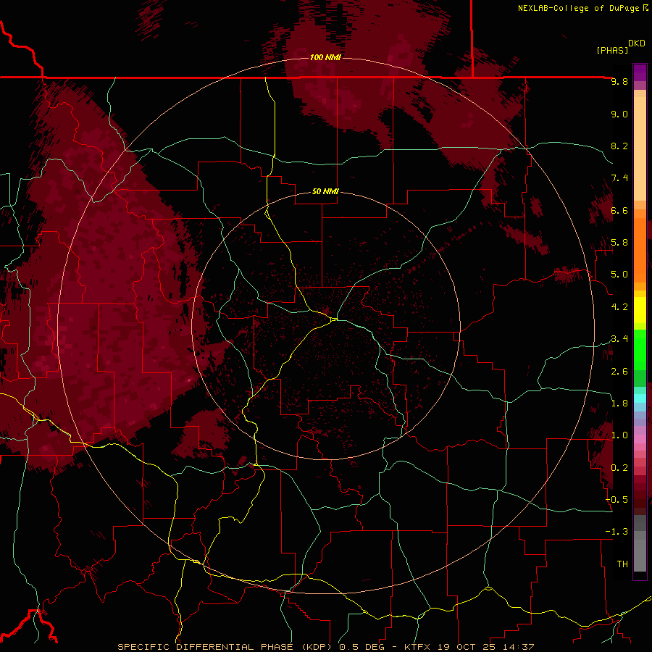This screenshot has height=652, width=652.
Task: Click the 1.8 legend value
Action: (619, 404)
